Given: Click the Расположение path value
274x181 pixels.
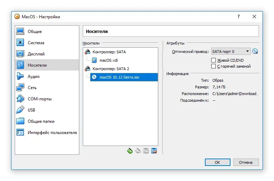Looking at the screenshot, I should (235, 94).
